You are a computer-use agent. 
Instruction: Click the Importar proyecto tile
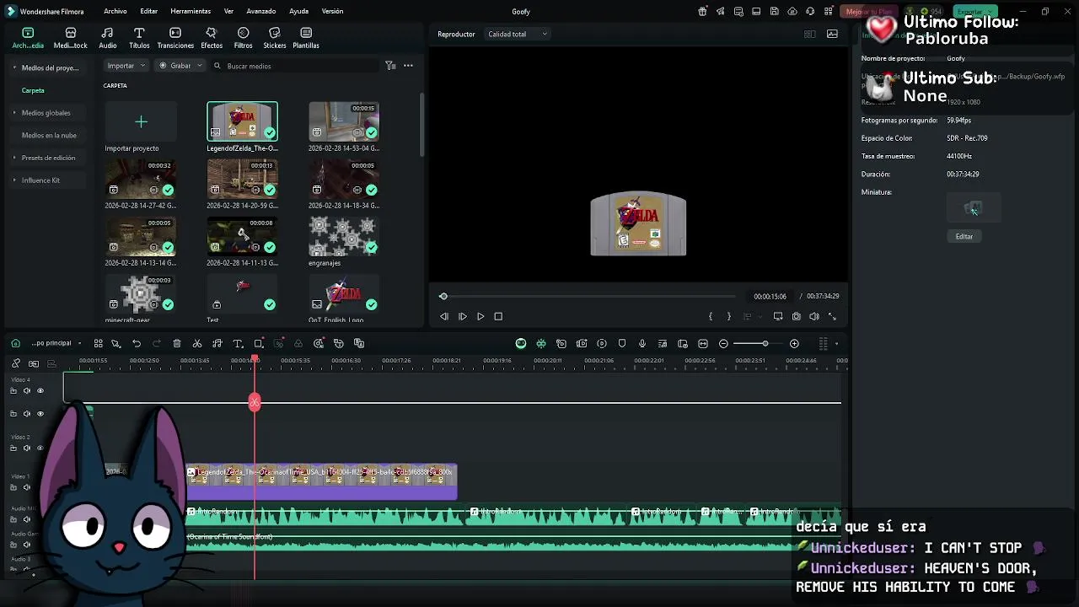[141, 127]
